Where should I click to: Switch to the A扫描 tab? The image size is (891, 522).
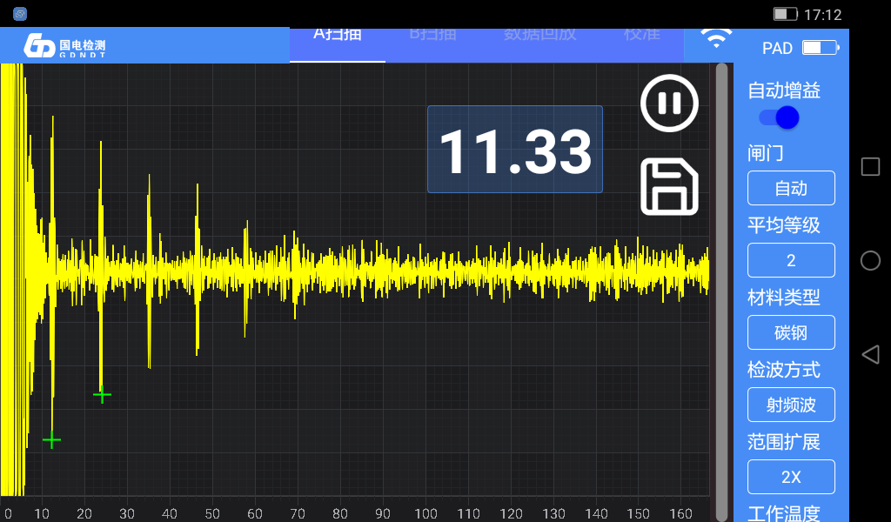click(338, 35)
